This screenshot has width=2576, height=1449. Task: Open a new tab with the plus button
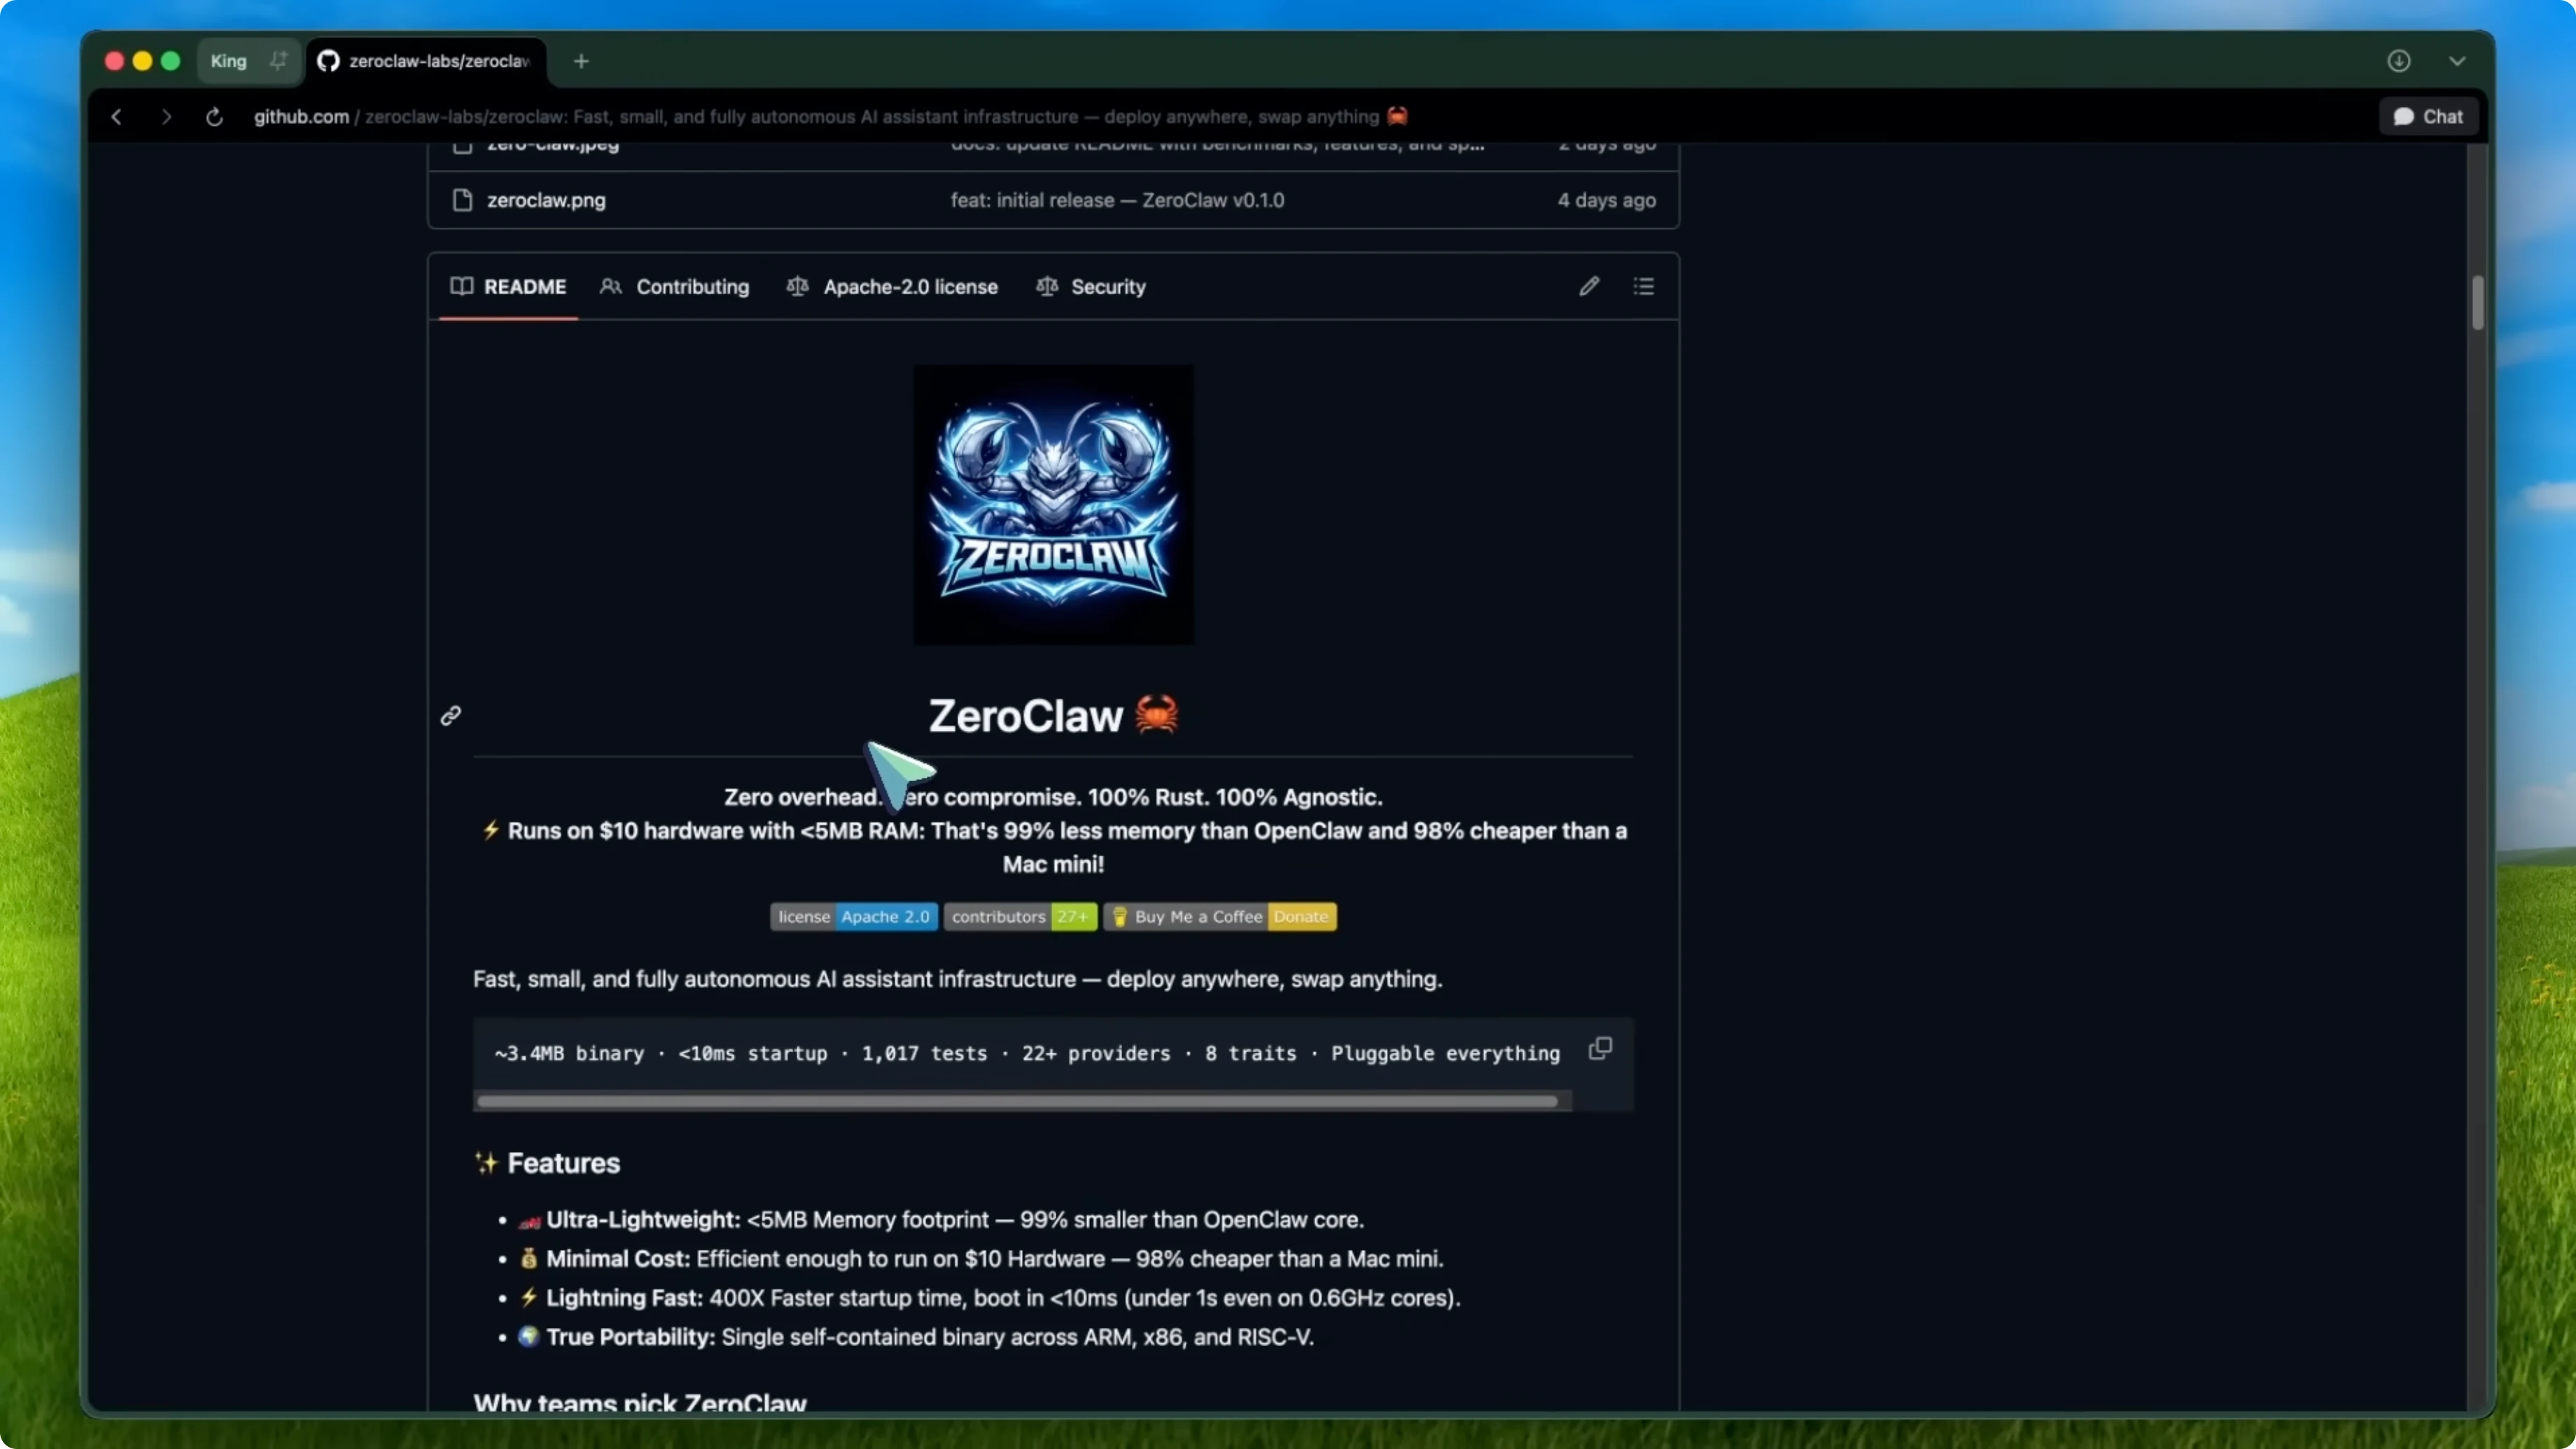tap(581, 61)
